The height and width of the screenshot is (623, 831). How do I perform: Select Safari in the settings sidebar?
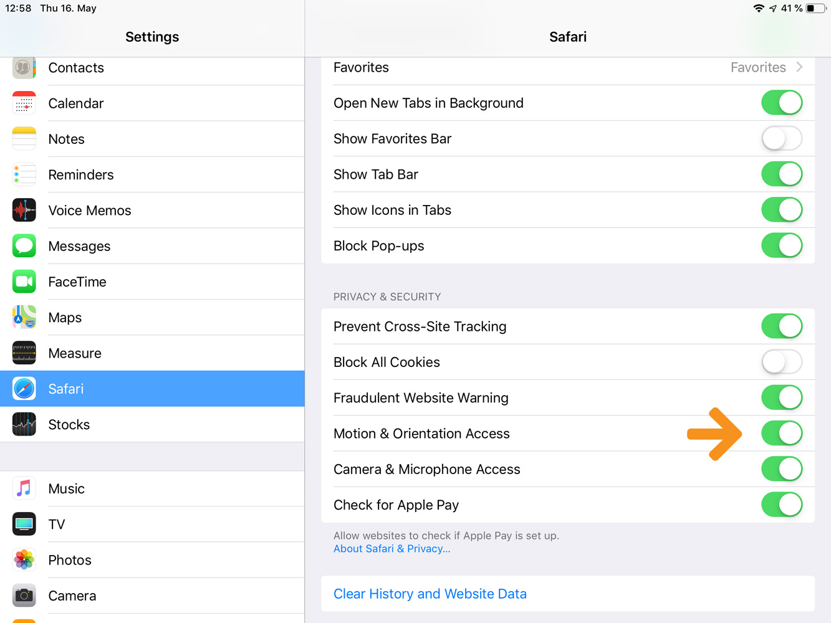tap(152, 389)
